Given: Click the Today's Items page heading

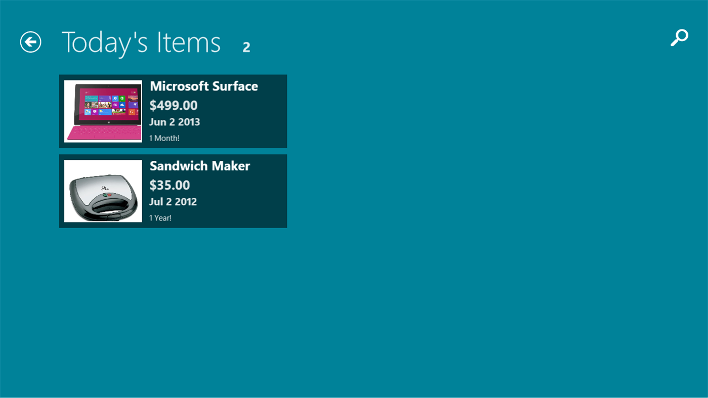Looking at the screenshot, I should pyautogui.click(x=141, y=42).
